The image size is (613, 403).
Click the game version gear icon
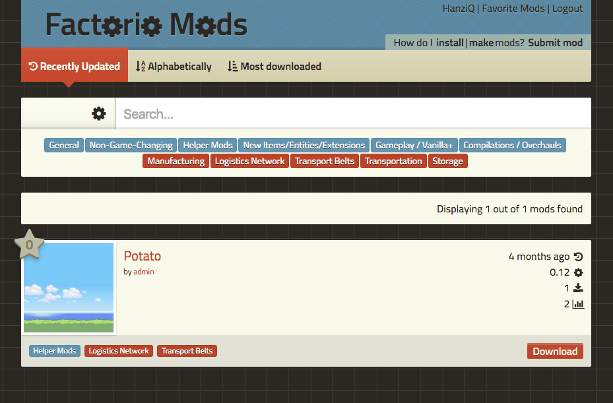[x=578, y=272]
